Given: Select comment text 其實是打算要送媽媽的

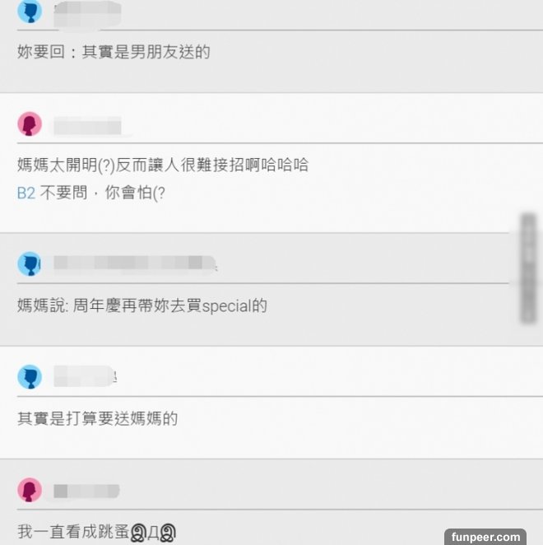Looking at the screenshot, I should click(x=98, y=418).
